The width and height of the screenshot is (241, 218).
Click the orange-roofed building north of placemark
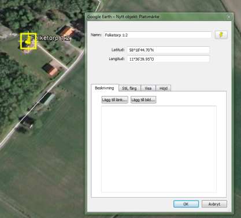point(66,31)
